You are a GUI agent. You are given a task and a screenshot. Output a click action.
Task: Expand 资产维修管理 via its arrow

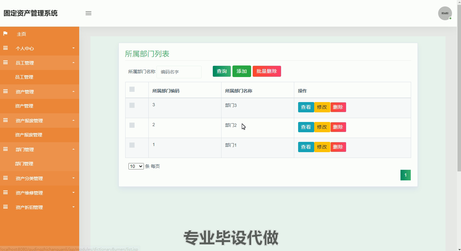pos(73,193)
